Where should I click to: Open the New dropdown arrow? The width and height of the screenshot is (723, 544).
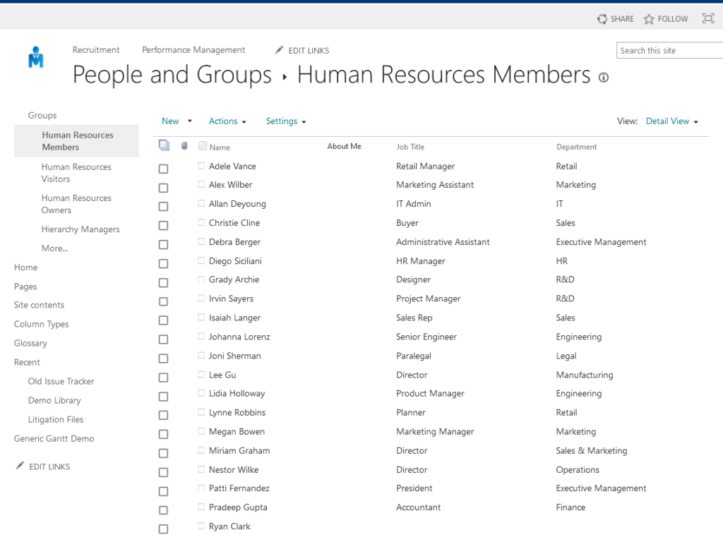pos(189,121)
